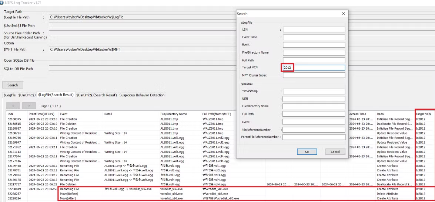Viewport: 435px width, 202px height.
Task: Click Cancel in the Search dialog
Action: [335, 152]
